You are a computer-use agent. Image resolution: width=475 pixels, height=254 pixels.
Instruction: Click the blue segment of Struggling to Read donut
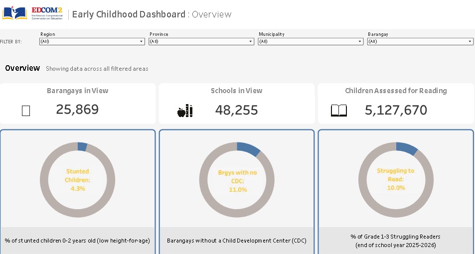coord(407,148)
